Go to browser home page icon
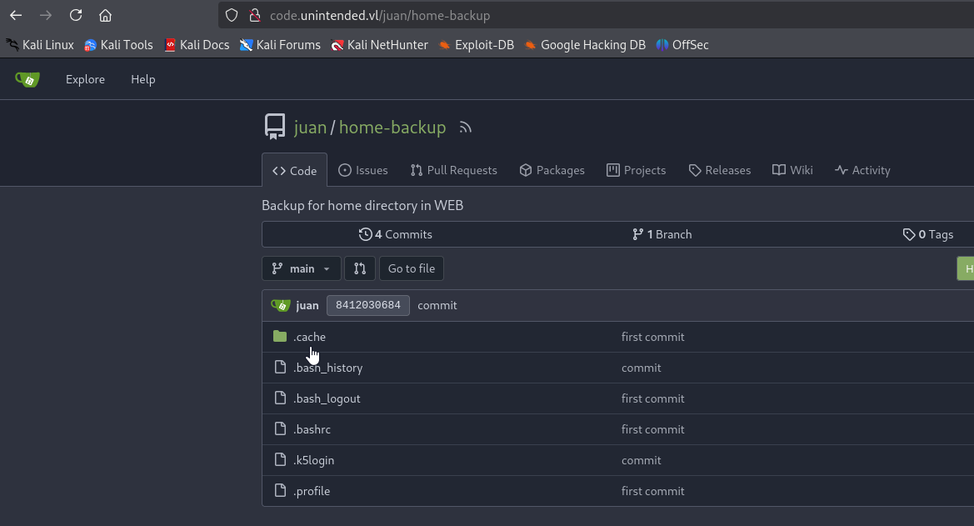This screenshot has width=974, height=526. click(x=106, y=15)
